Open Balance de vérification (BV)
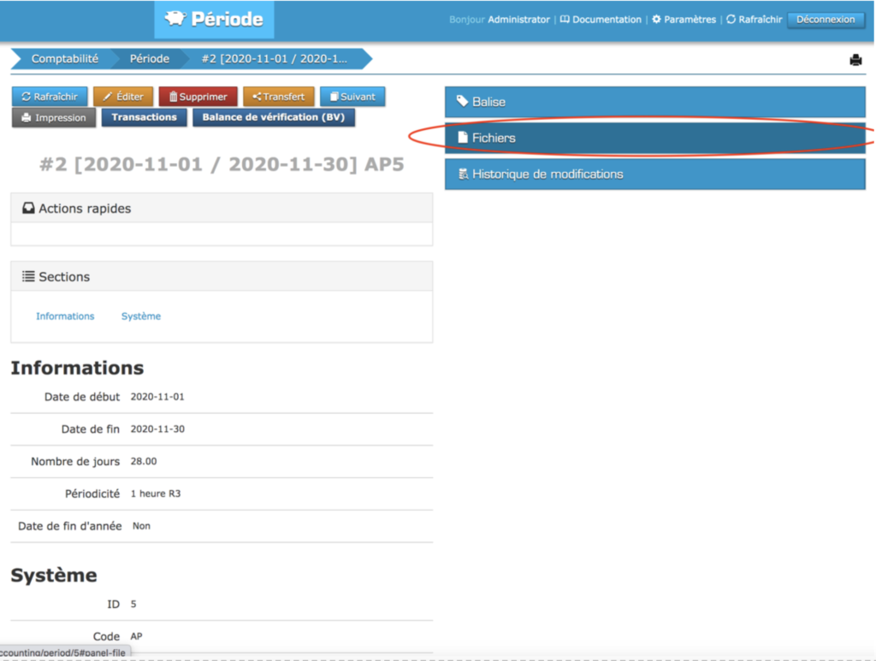 273,117
